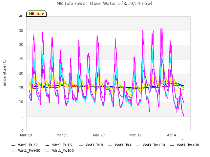Click the Mar 23 x-axis label

(x=62, y=135)
